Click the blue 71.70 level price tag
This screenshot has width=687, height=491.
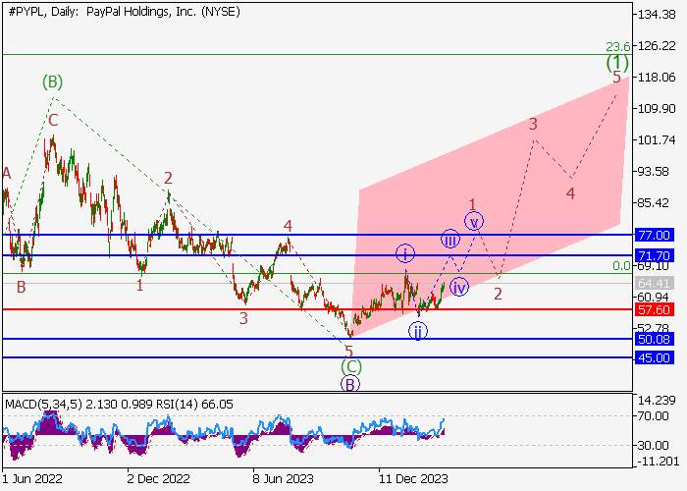tap(655, 255)
